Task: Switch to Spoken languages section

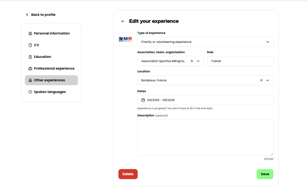Action: coord(50,92)
